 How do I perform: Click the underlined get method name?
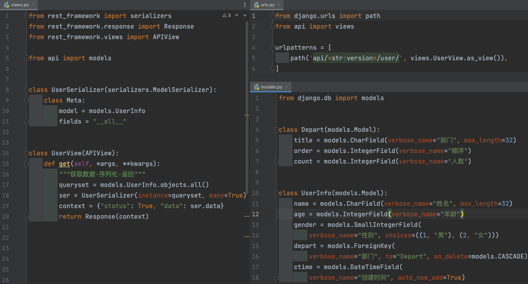64,164
